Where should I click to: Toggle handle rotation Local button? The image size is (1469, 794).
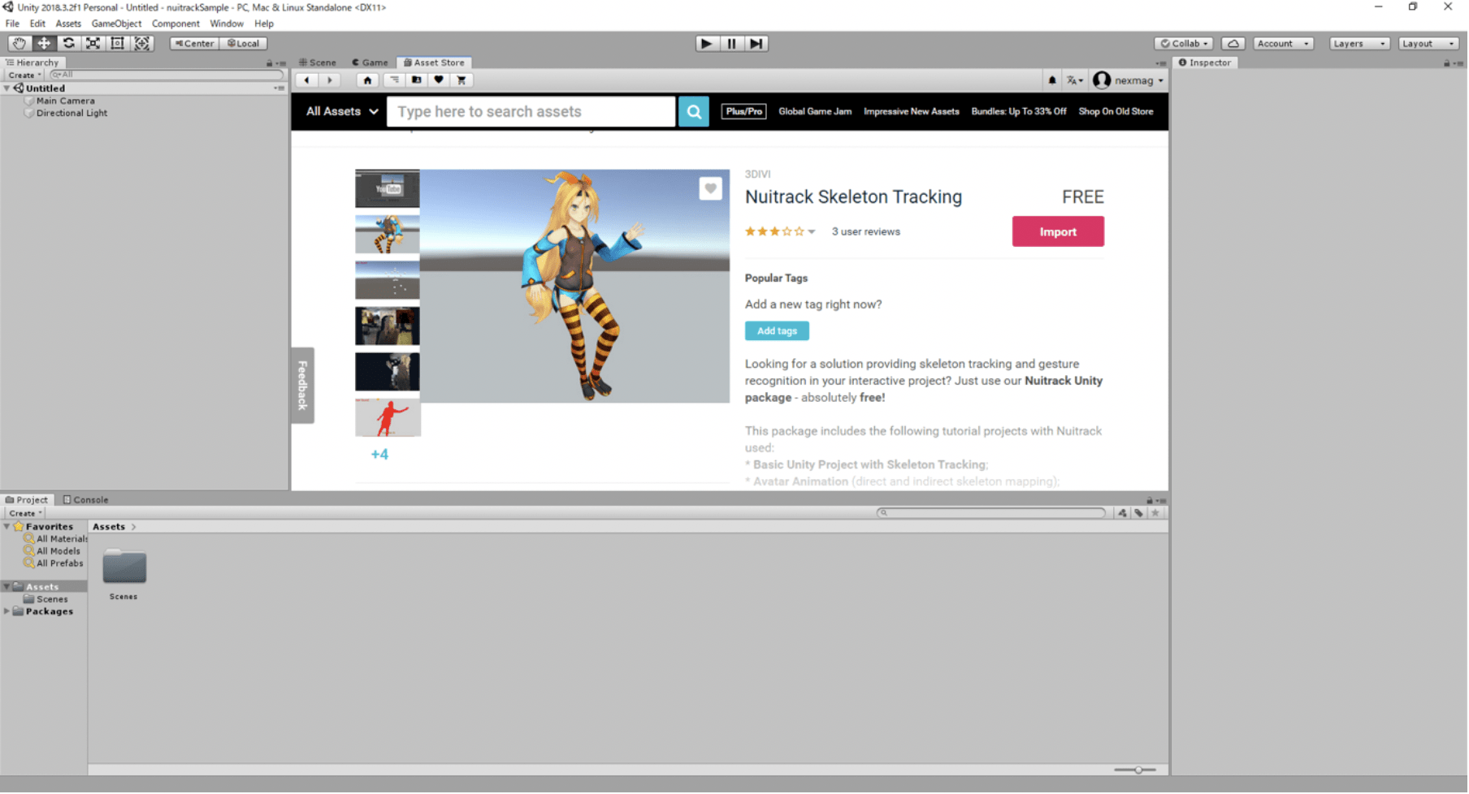coord(243,44)
